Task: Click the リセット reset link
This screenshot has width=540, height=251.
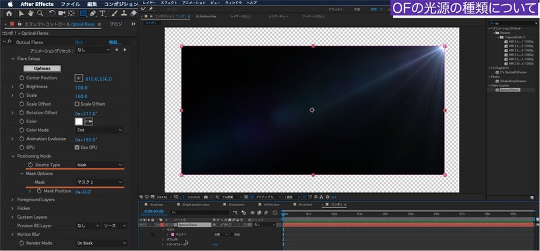Action: tap(79, 42)
